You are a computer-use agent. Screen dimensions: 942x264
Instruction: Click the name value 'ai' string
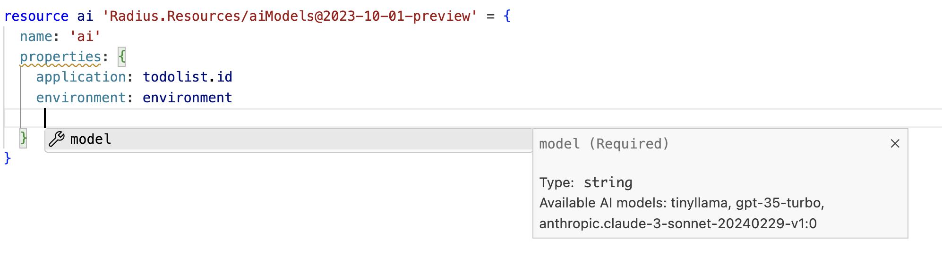pos(85,36)
